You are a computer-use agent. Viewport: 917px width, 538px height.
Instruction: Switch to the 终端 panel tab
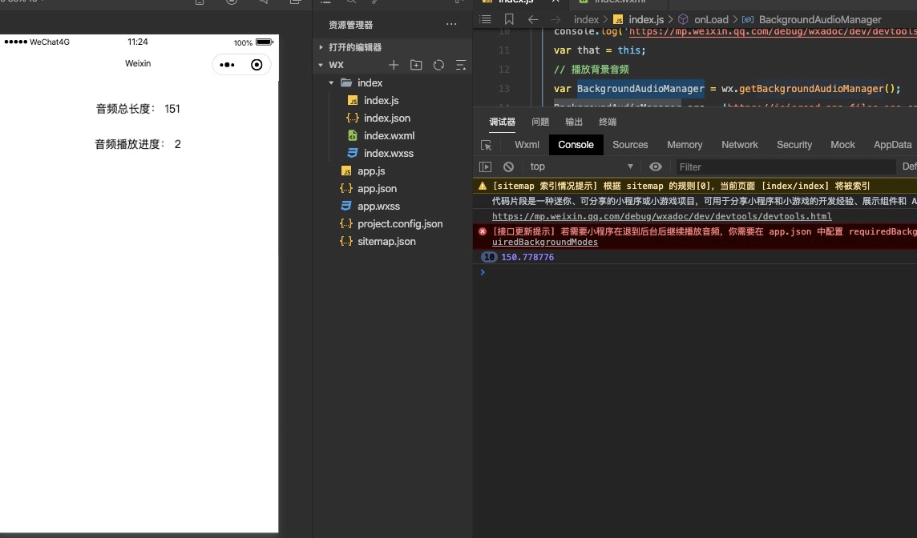pyautogui.click(x=608, y=122)
